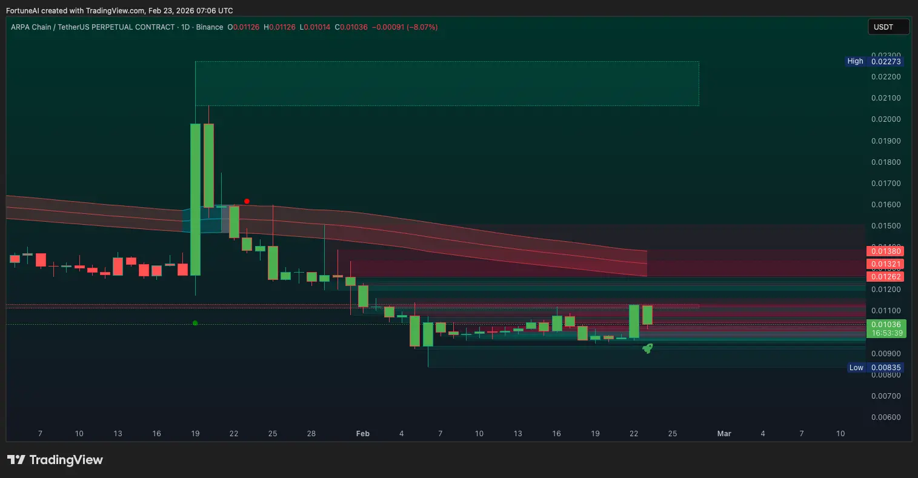918x478 pixels.
Task: Click the red 0.01262 price tag
Action: [886, 277]
